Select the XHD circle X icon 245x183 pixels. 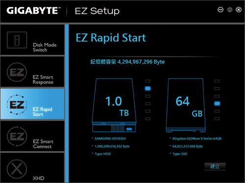pyautogui.click(x=17, y=169)
